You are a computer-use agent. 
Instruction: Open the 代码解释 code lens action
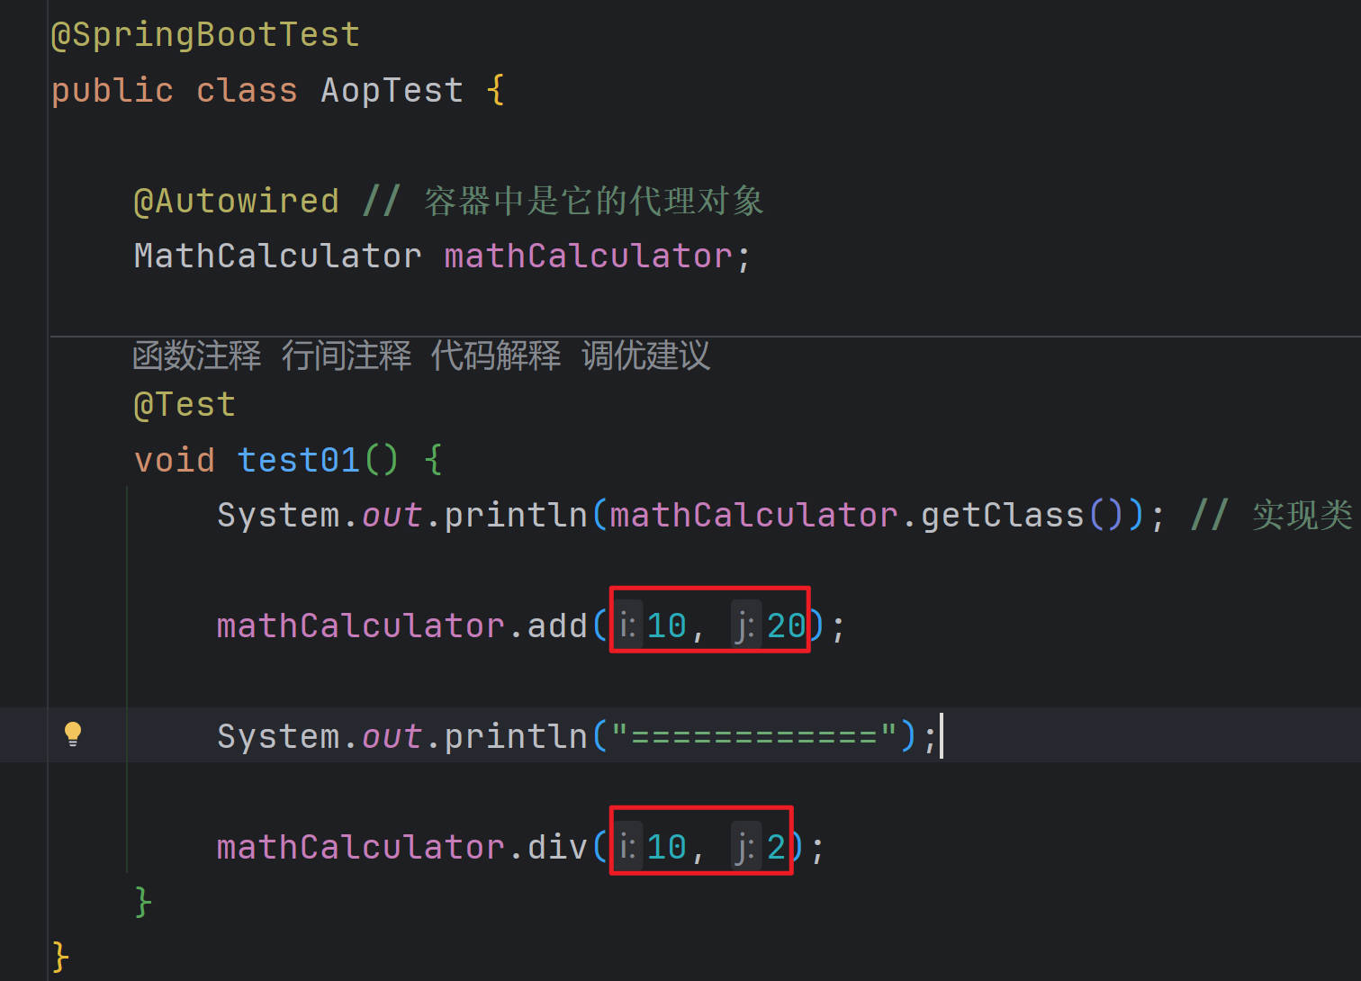tap(495, 355)
